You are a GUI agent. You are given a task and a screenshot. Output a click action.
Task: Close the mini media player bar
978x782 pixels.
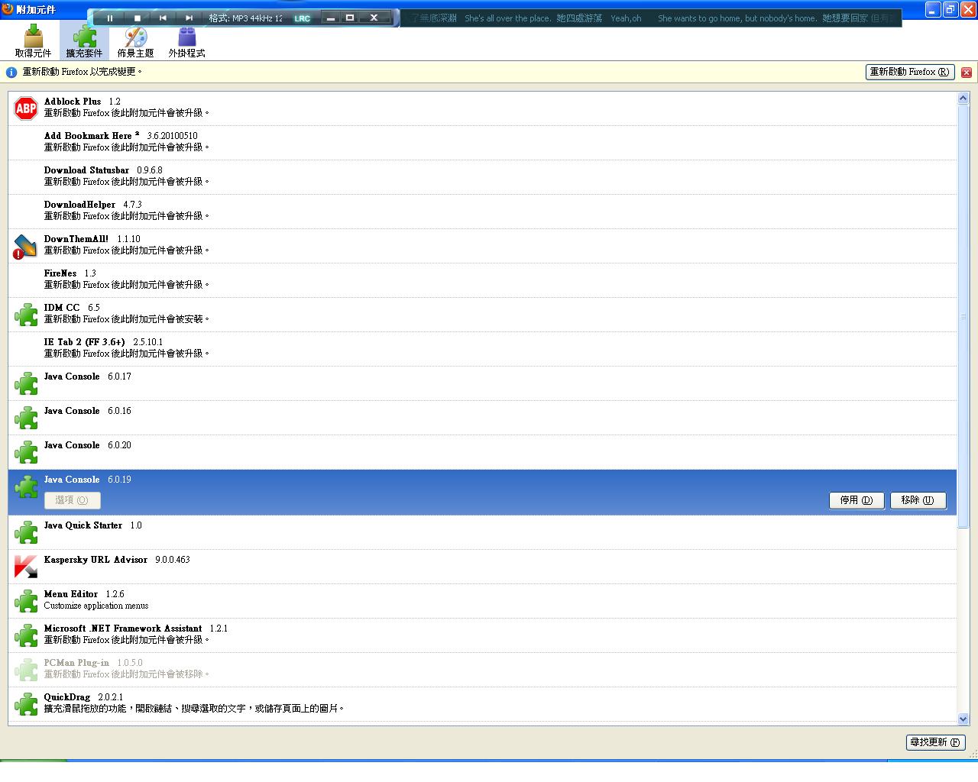click(x=374, y=18)
